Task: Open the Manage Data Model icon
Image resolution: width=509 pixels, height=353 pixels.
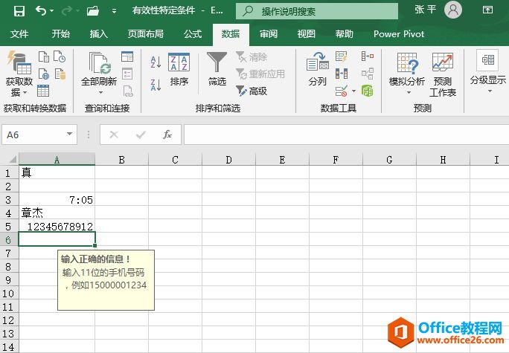Action: click(x=367, y=91)
